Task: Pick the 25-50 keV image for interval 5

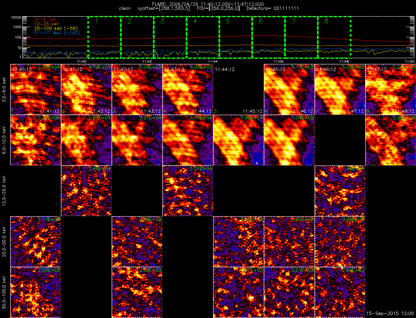Action: [x=239, y=242]
